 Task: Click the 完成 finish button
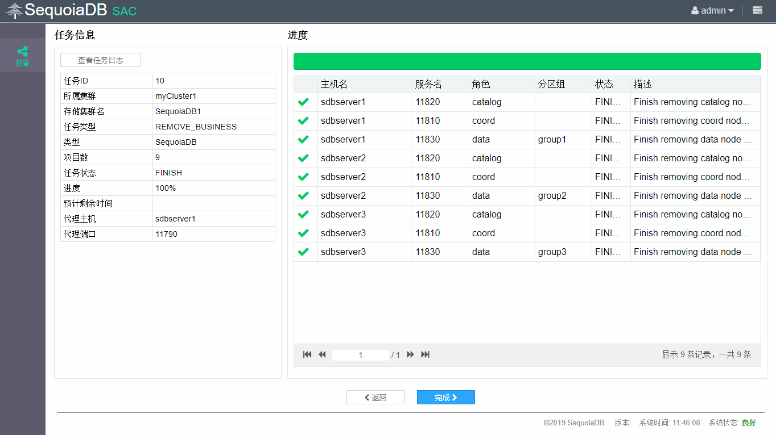pyautogui.click(x=446, y=398)
